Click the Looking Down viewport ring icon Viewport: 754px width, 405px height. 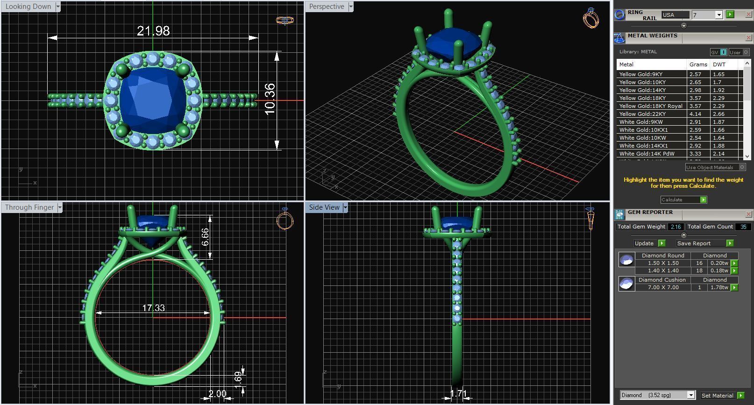[285, 20]
